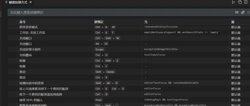Viewport: 250px width, 106px height.
Task: Click the !notebookEditorFocused when expression
Action: click(161, 27)
